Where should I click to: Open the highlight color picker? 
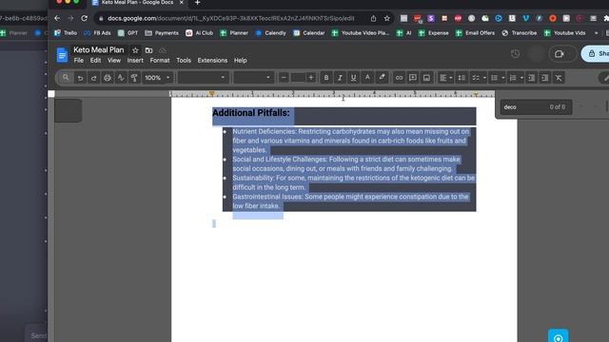pos(382,78)
